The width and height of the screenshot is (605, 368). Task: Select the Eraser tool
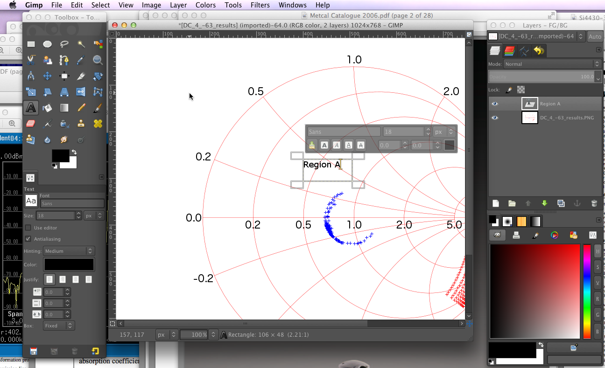click(31, 124)
